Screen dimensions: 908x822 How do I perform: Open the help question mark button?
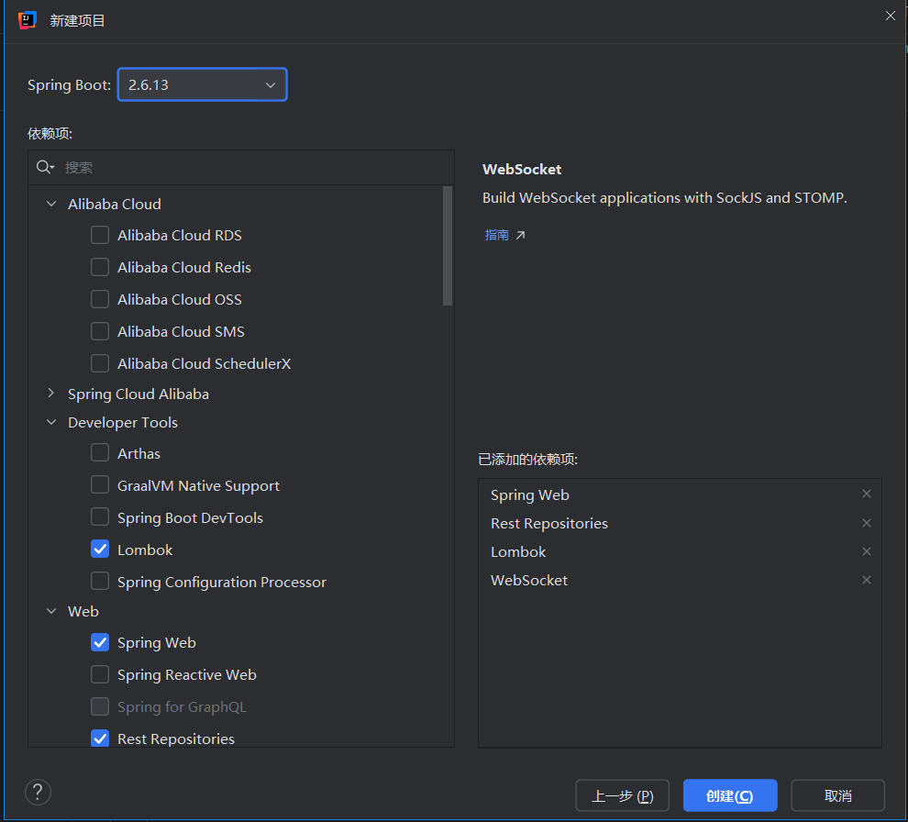tap(39, 792)
